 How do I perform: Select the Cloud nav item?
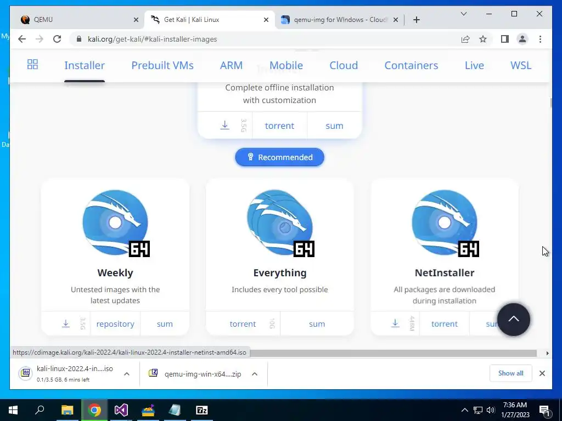[x=344, y=65]
